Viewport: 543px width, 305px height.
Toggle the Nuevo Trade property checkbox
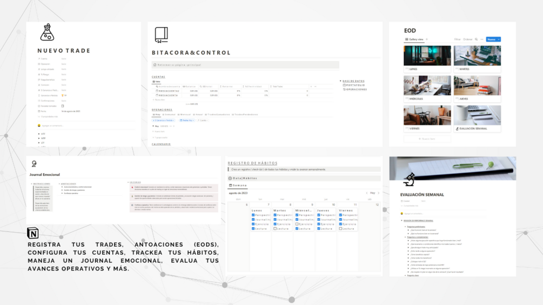tap(63, 106)
